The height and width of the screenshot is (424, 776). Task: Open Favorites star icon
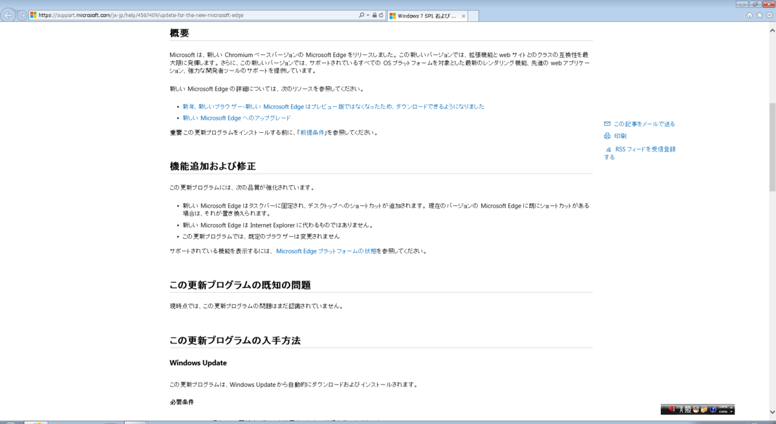coord(759,15)
